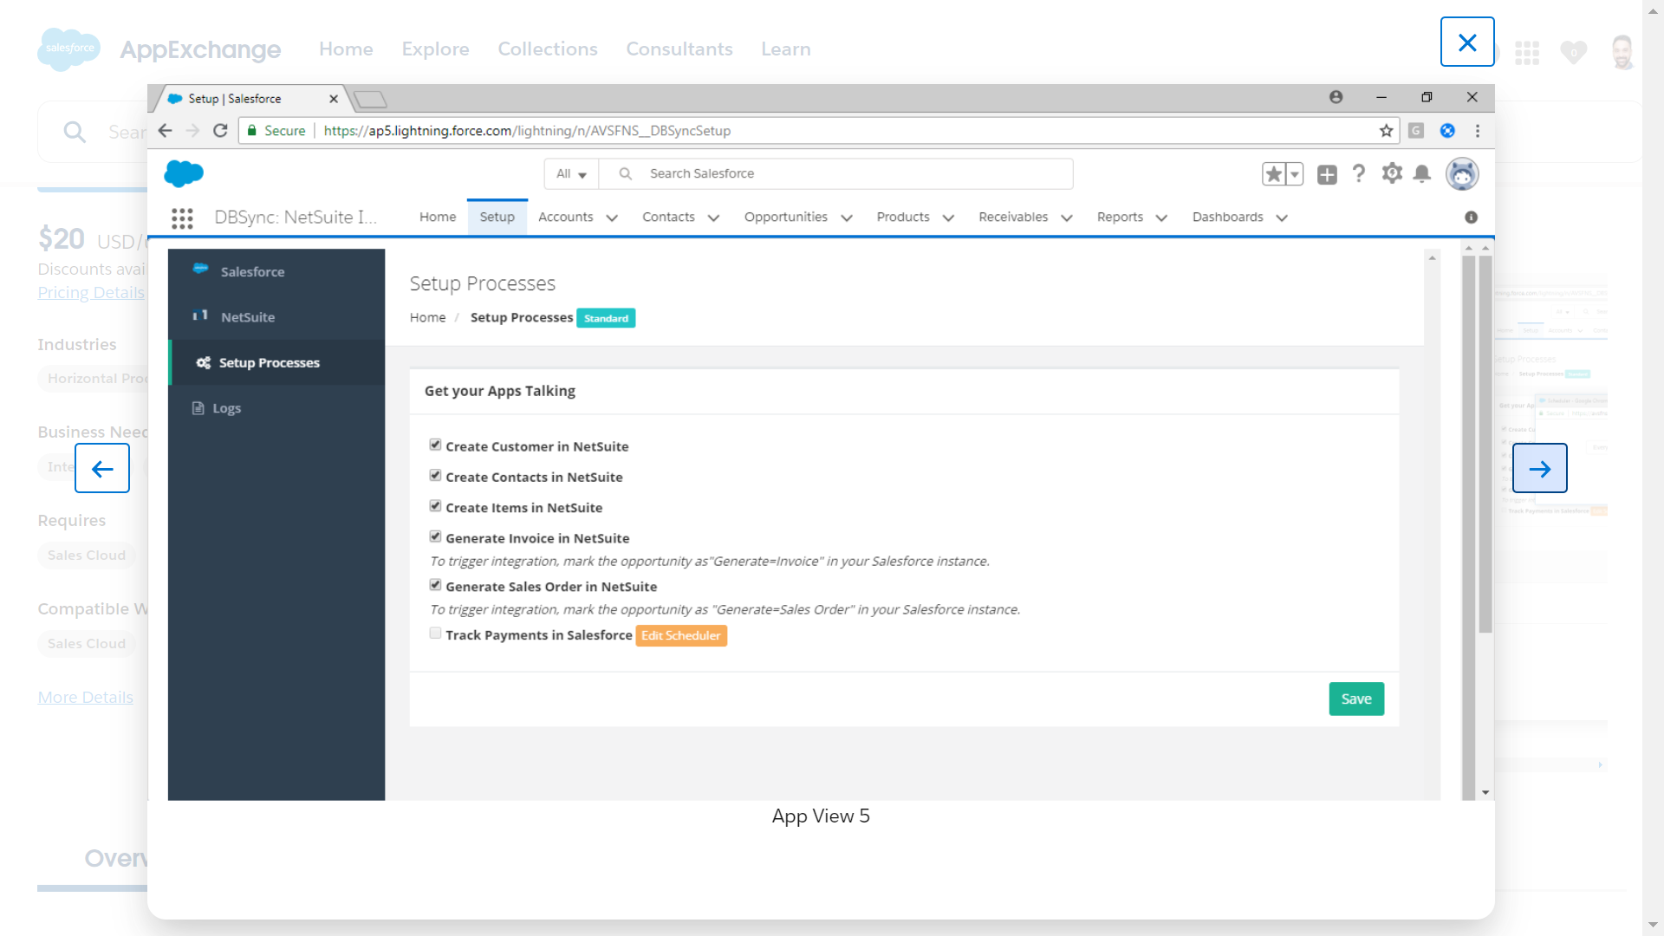Screen dimensions: 1664x936
Task: Toggle Generate Sales Order in NetSuite checkbox
Action: coord(435,585)
